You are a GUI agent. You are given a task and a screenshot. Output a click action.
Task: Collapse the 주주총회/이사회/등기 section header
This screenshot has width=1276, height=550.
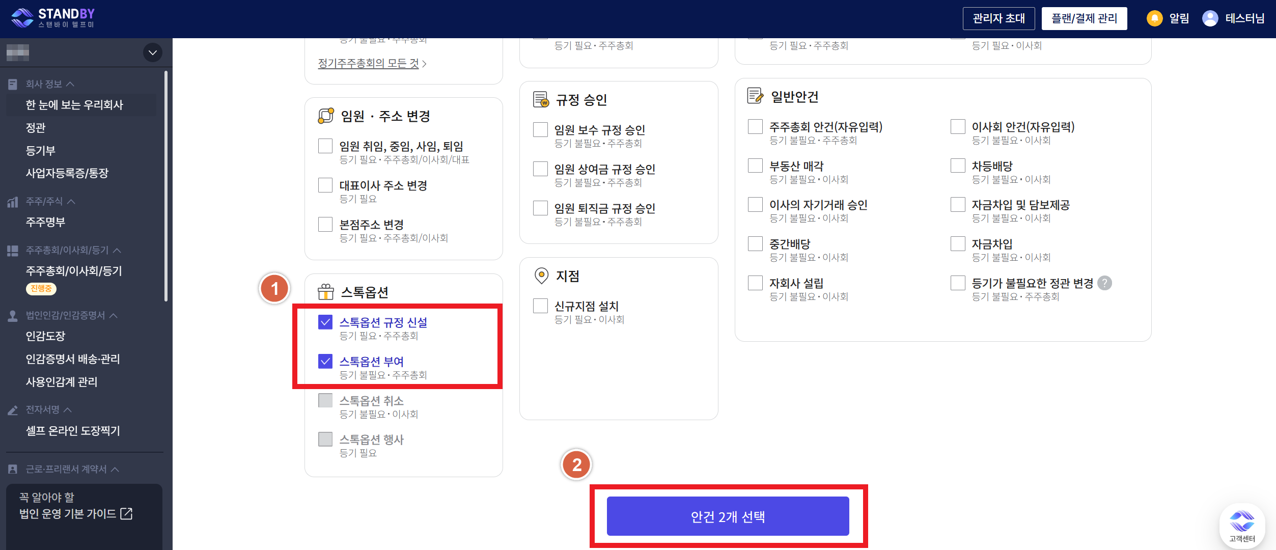(117, 251)
